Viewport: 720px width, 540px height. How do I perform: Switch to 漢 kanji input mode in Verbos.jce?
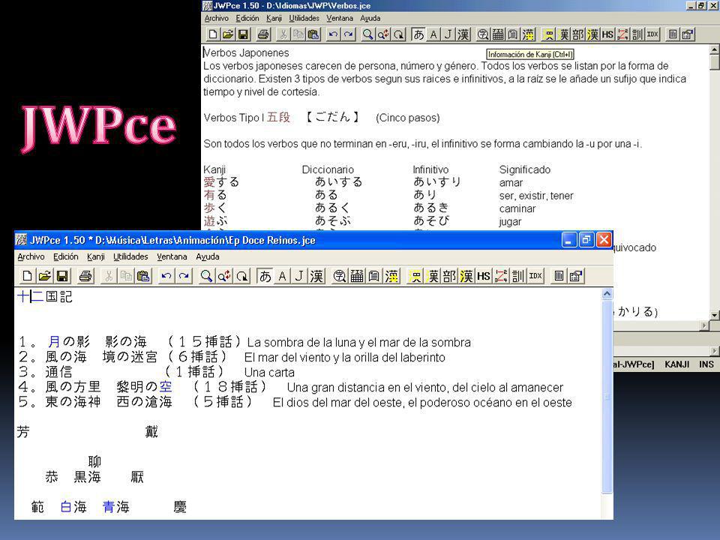point(463,34)
